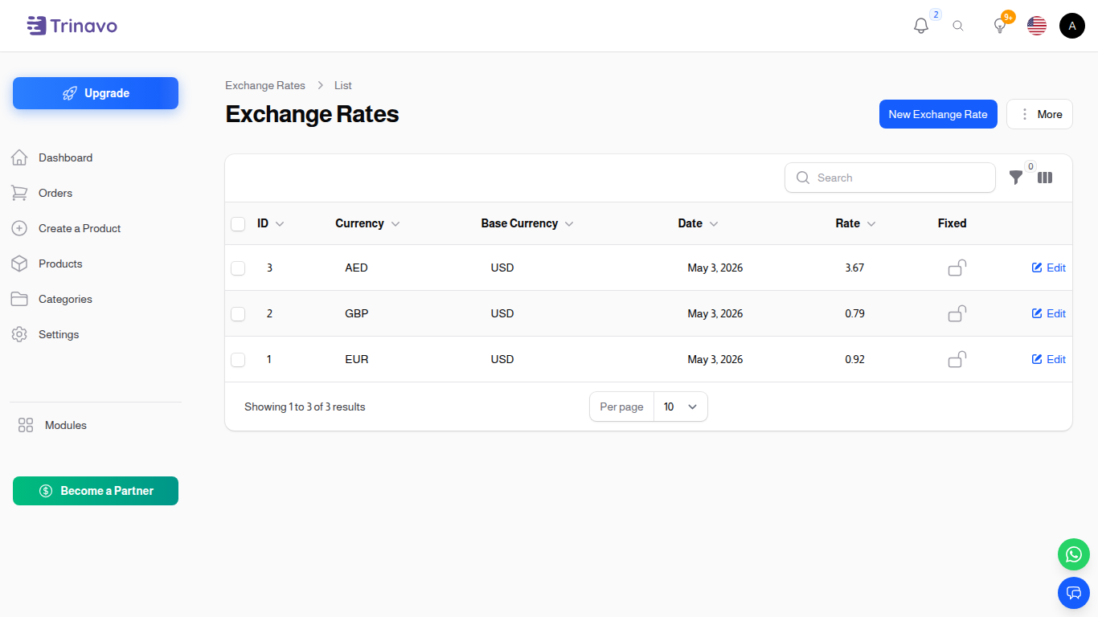The image size is (1098, 617).
Task: Toggle columns with the columns icon
Action: point(1045,178)
